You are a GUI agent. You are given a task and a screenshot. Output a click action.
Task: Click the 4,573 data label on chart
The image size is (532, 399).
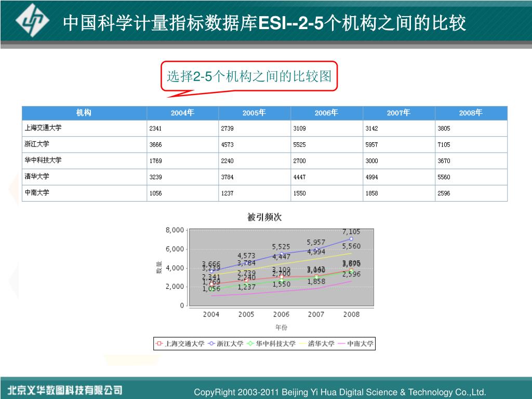coord(246,256)
